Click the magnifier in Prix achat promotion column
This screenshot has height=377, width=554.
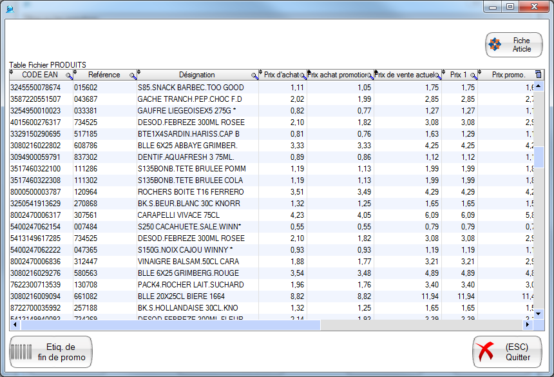pyautogui.click(x=370, y=76)
